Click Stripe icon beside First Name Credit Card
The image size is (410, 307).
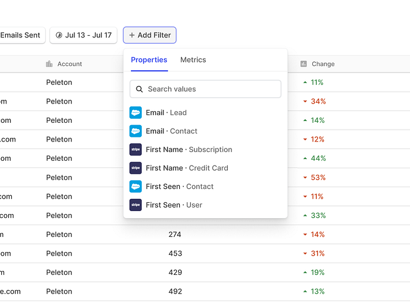pyautogui.click(x=135, y=168)
